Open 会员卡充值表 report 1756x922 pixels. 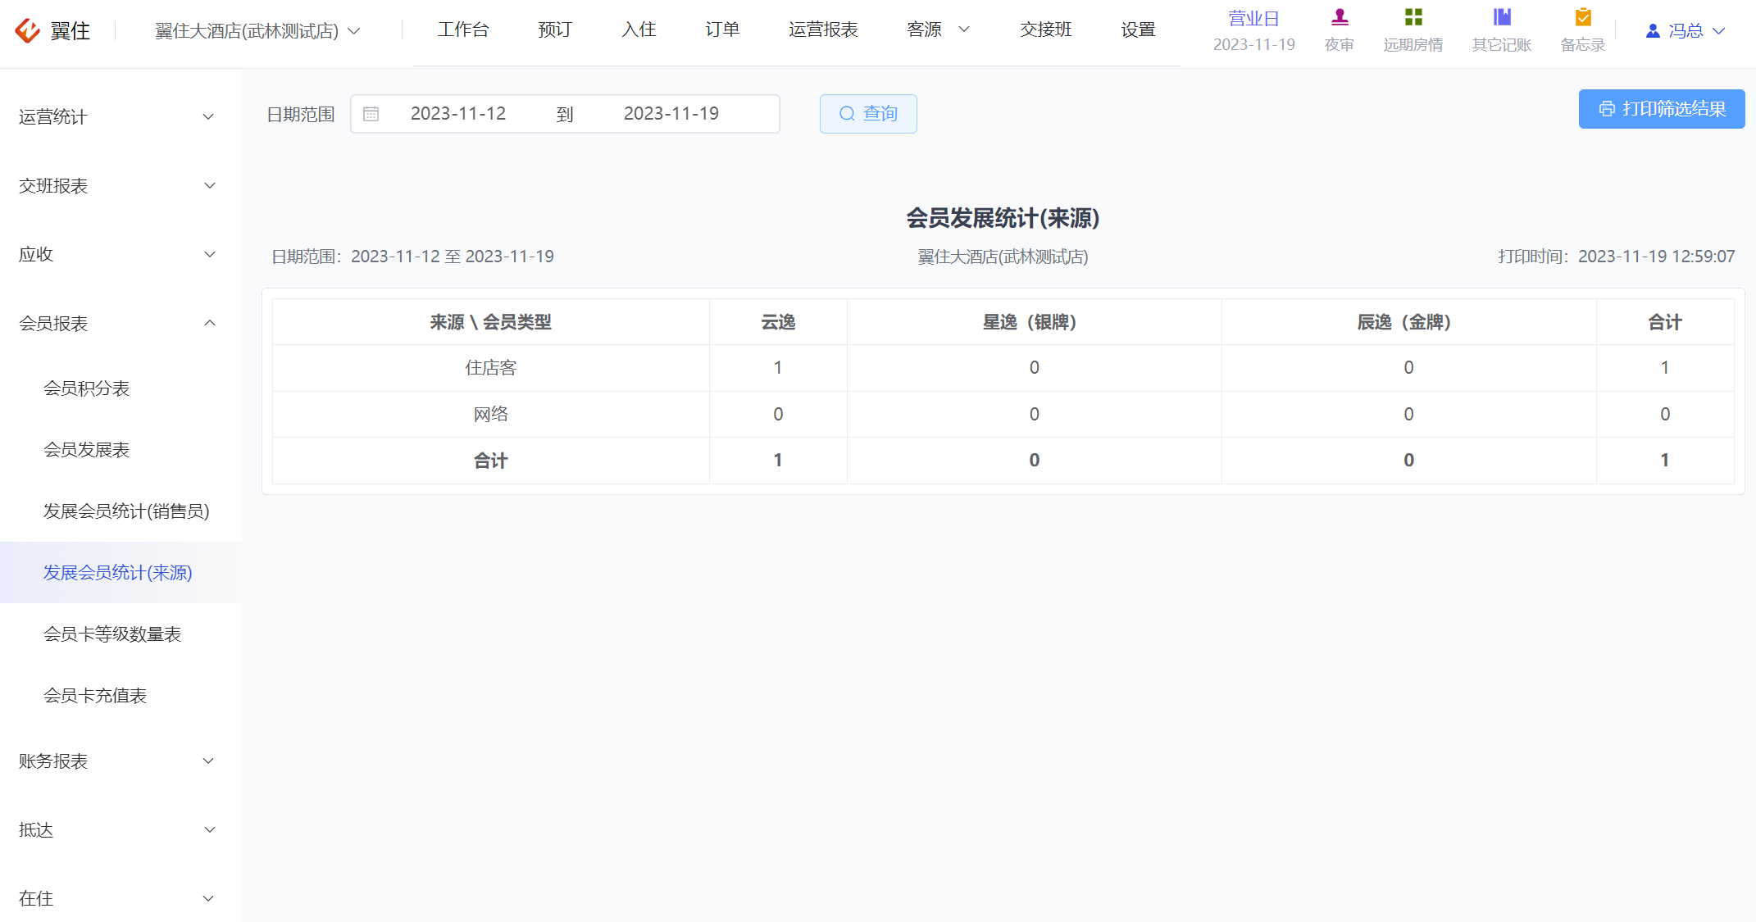pos(121,696)
